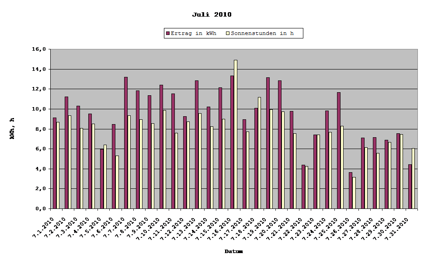Expand the chart title Juli 2010
Screen dimensions: 424x264
click(x=212, y=14)
